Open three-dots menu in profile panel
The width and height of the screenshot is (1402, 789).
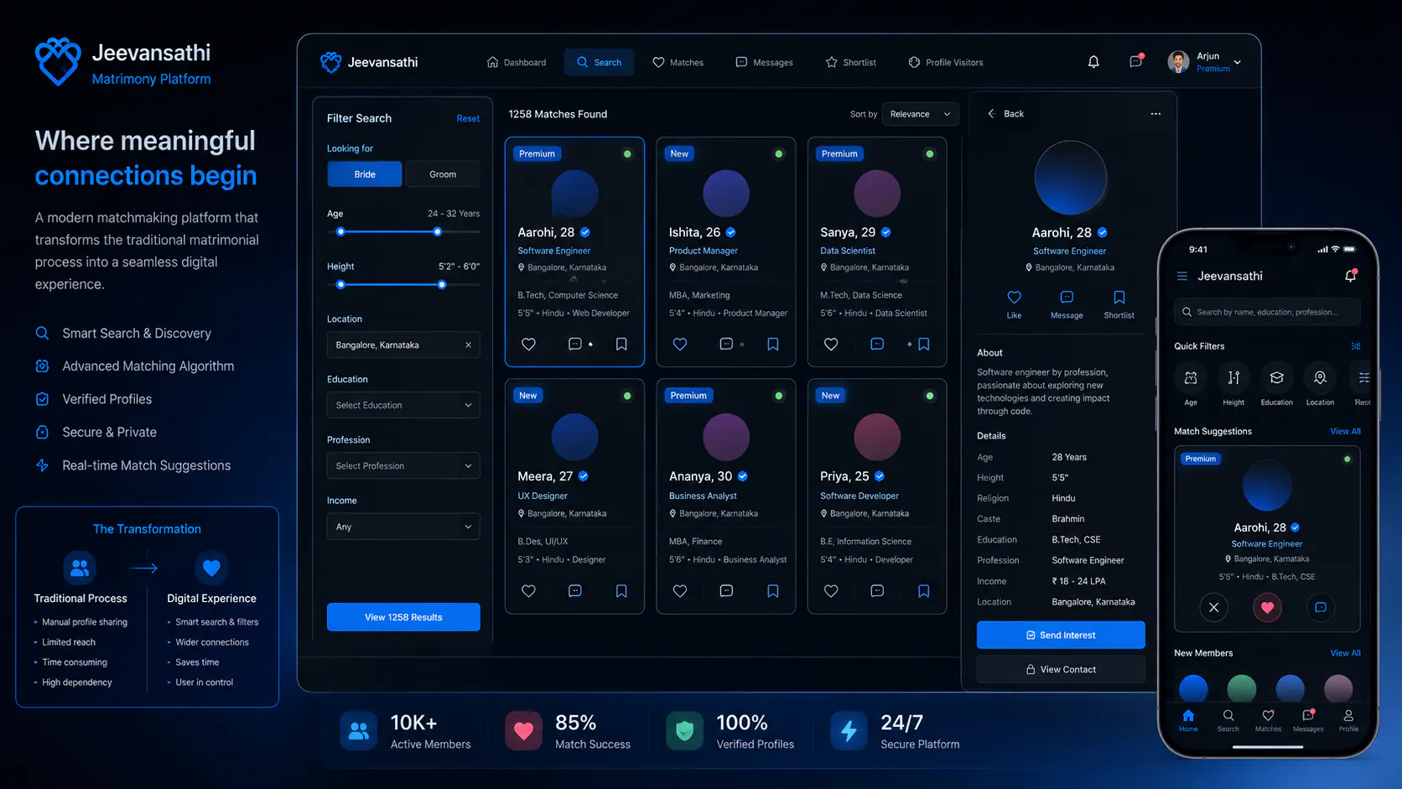tap(1155, 113)
